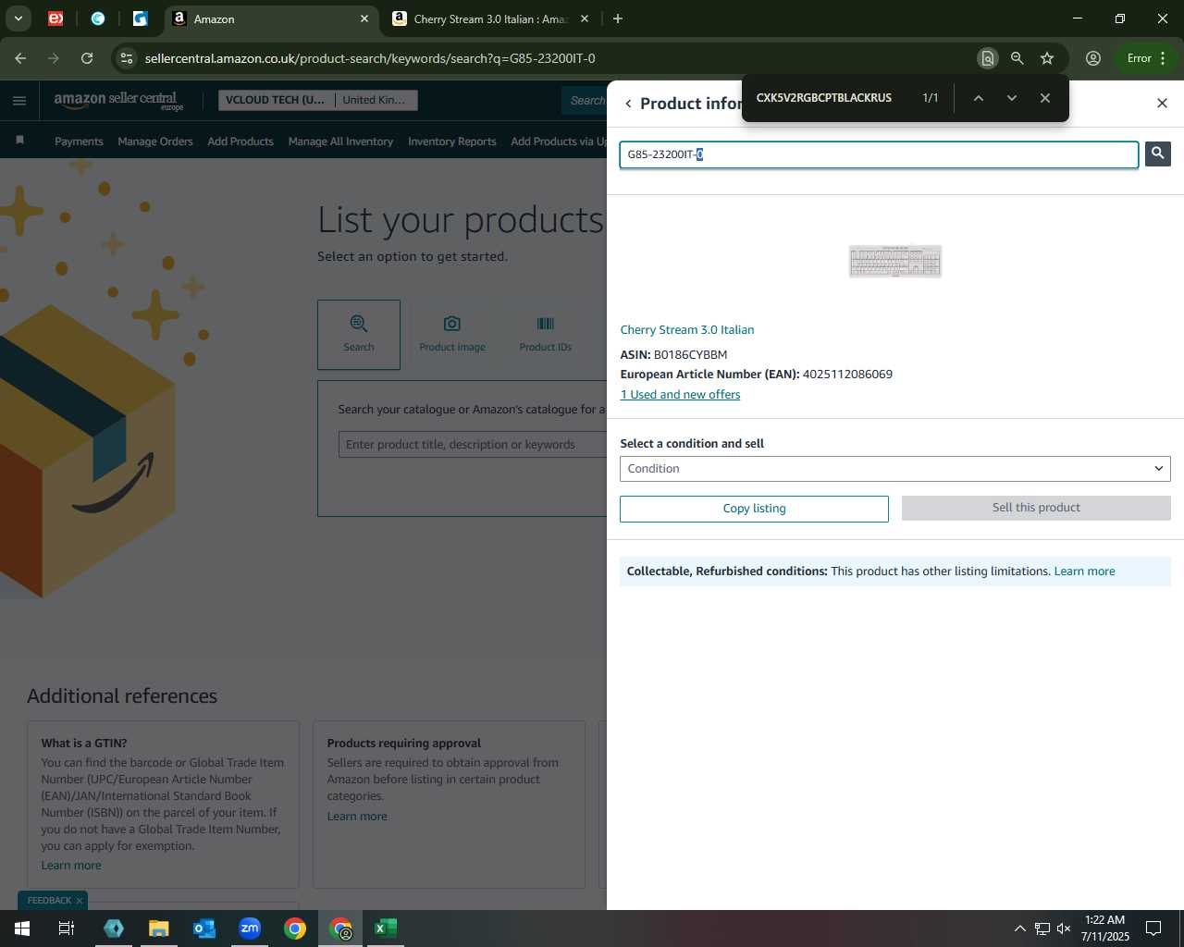Image resolution: width=1184 pixels, height=947 pixels.
Task: Open Manage All Inventory
Action: click(340, 141)
